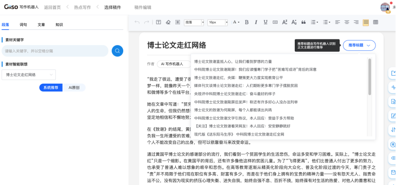Toggle italic formatting
This screenshot has height=185, width=396.
tap(256, 22)
